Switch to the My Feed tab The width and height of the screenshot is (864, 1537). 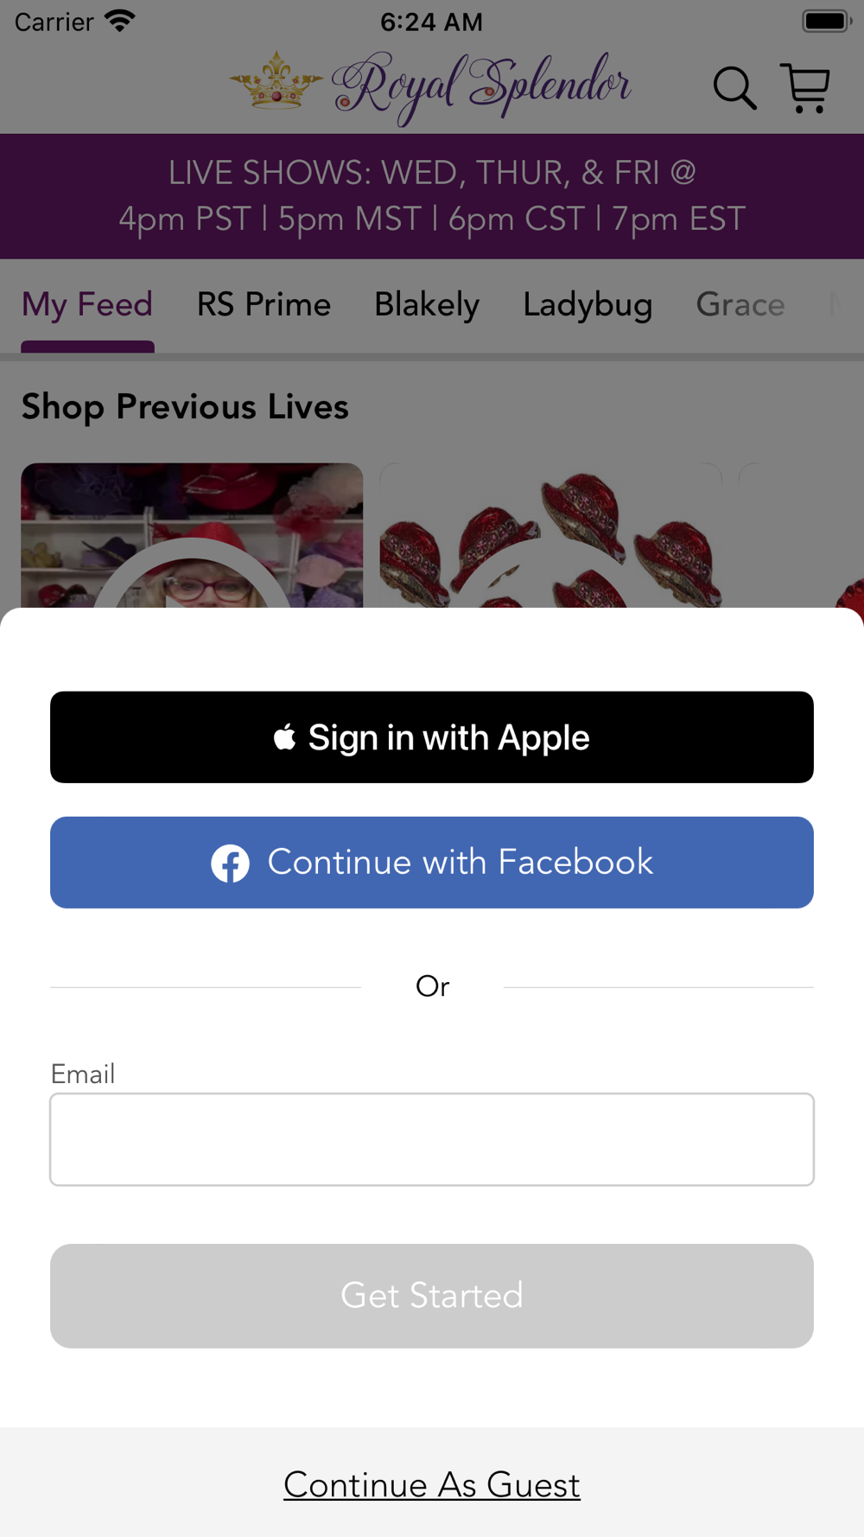(x=87, y=305)
